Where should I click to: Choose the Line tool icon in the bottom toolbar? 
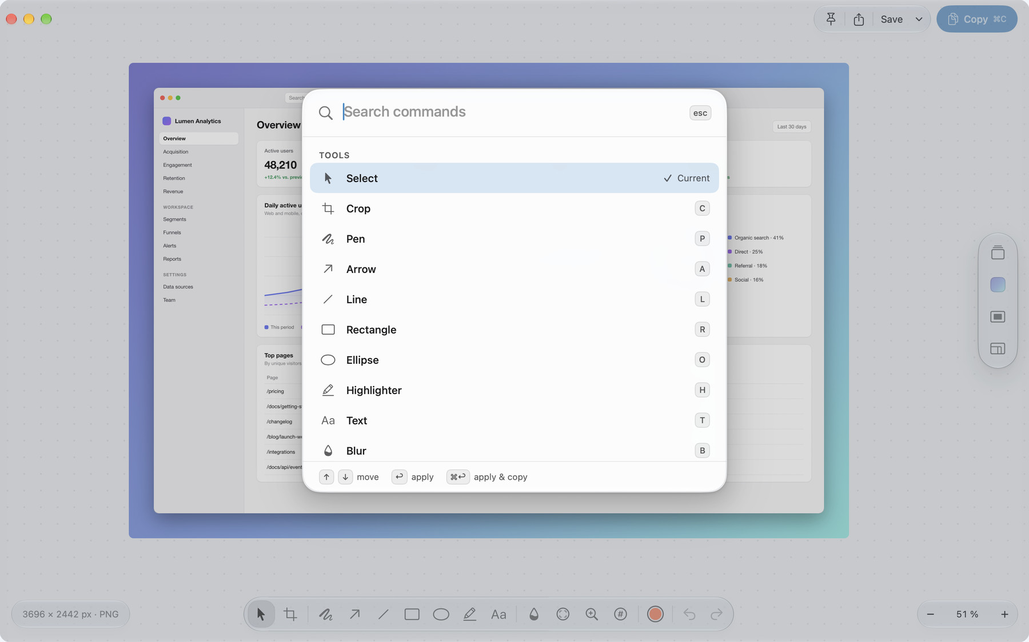coord(384,614)
